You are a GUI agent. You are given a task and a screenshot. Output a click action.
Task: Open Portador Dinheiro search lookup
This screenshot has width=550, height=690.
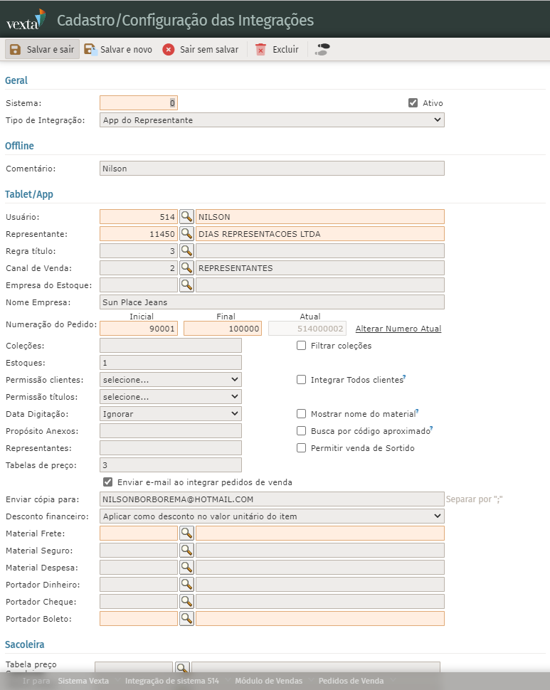[186, 584]
